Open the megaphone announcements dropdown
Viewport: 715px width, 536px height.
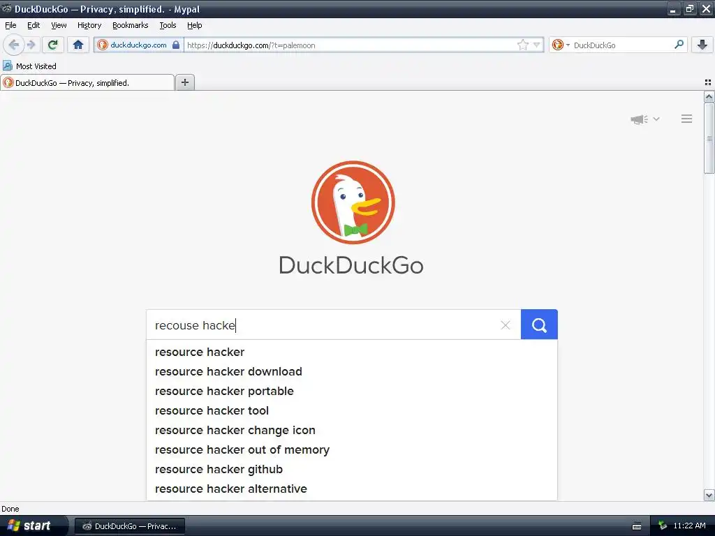(x=644, y=119)
